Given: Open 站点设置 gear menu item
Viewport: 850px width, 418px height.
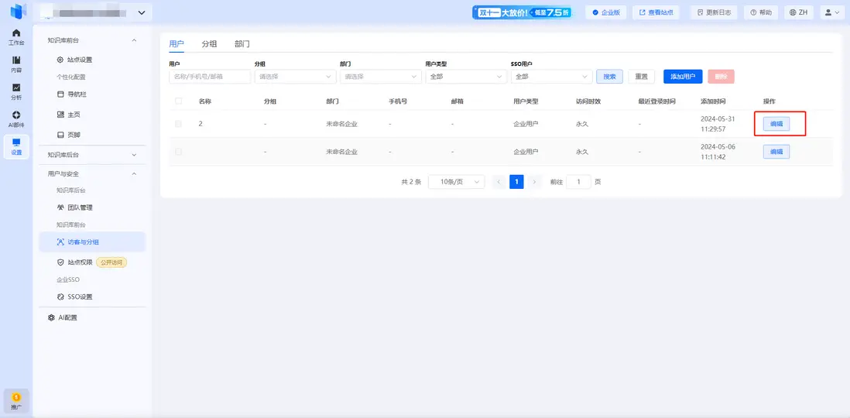Looking at the screenshot, I should 75,60.
